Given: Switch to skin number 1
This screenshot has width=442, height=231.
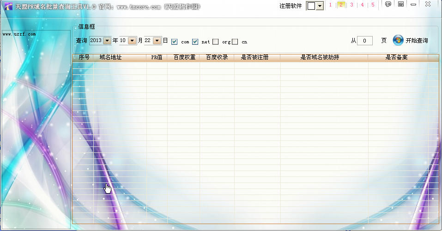Looking at the screenshot, I should [x=330, y=5].
